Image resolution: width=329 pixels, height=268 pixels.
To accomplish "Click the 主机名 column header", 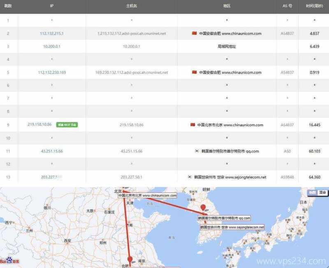I will point(132,6).
